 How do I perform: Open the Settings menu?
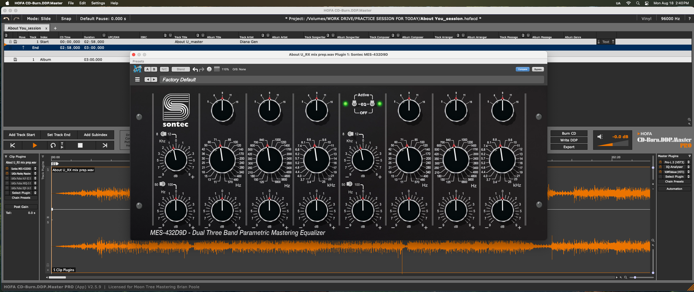click(x=98, y=3)
